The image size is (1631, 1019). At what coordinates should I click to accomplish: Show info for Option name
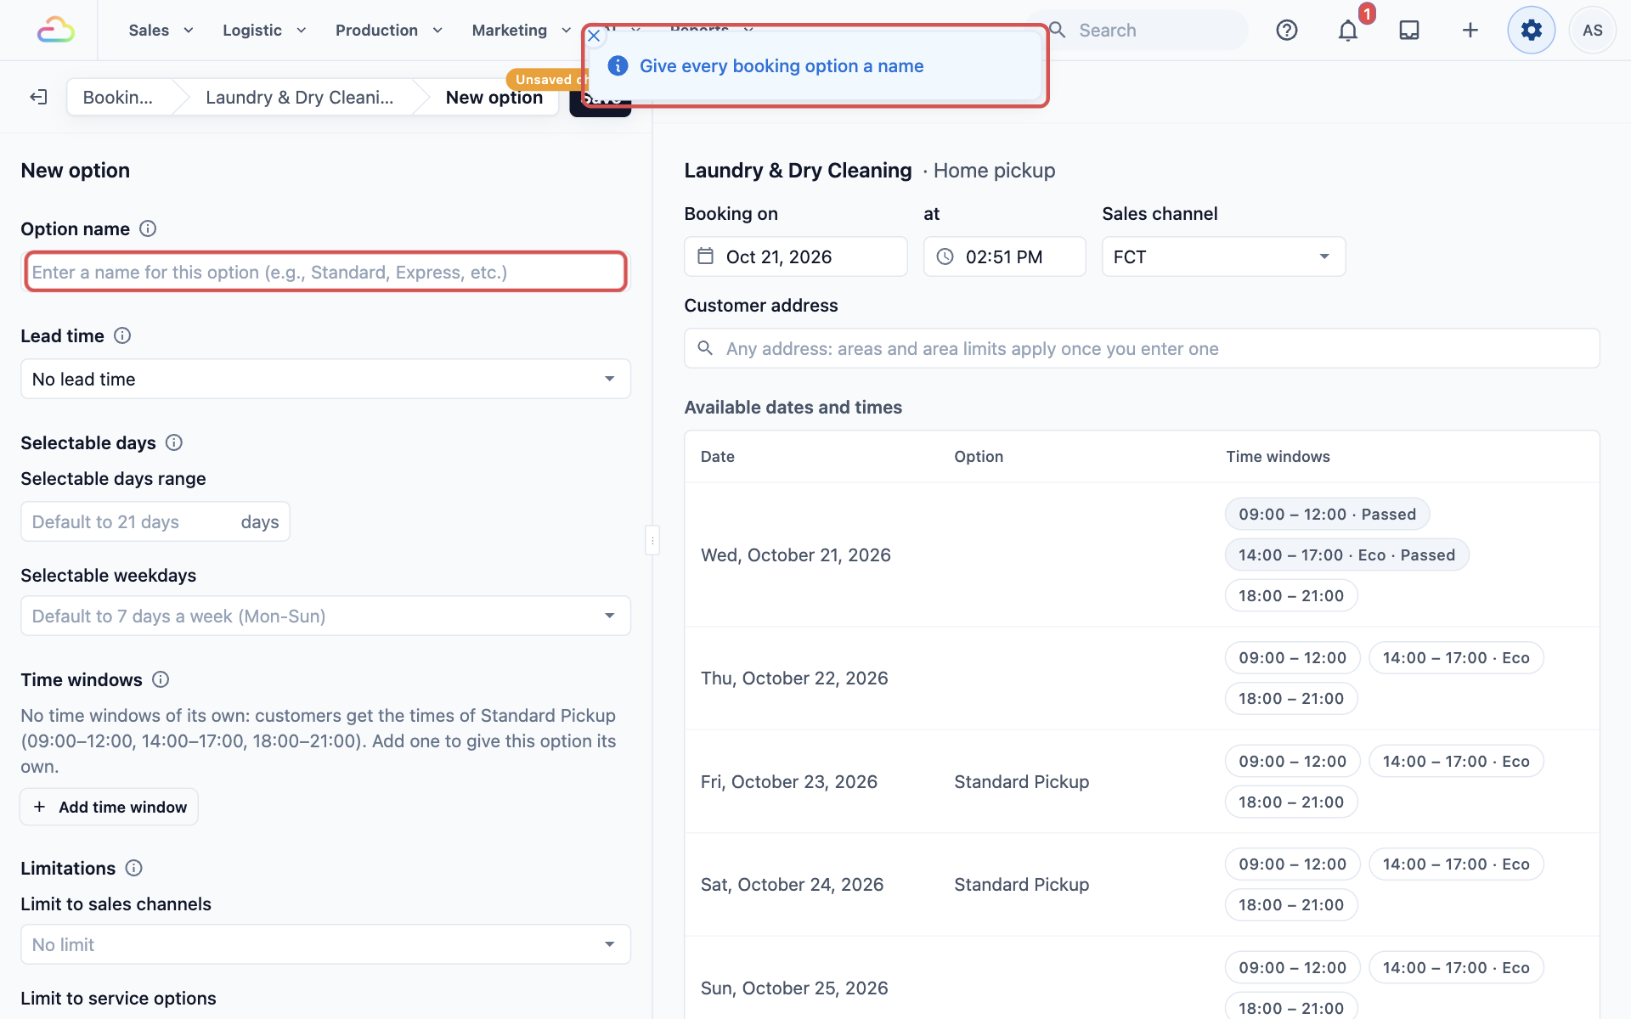click(148, 228)
